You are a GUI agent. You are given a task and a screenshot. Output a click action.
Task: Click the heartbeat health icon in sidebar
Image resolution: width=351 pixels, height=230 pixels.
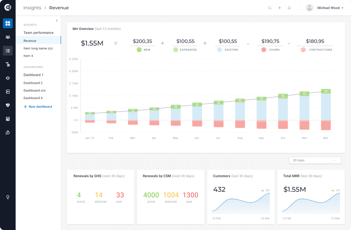(x=8, y=105)
